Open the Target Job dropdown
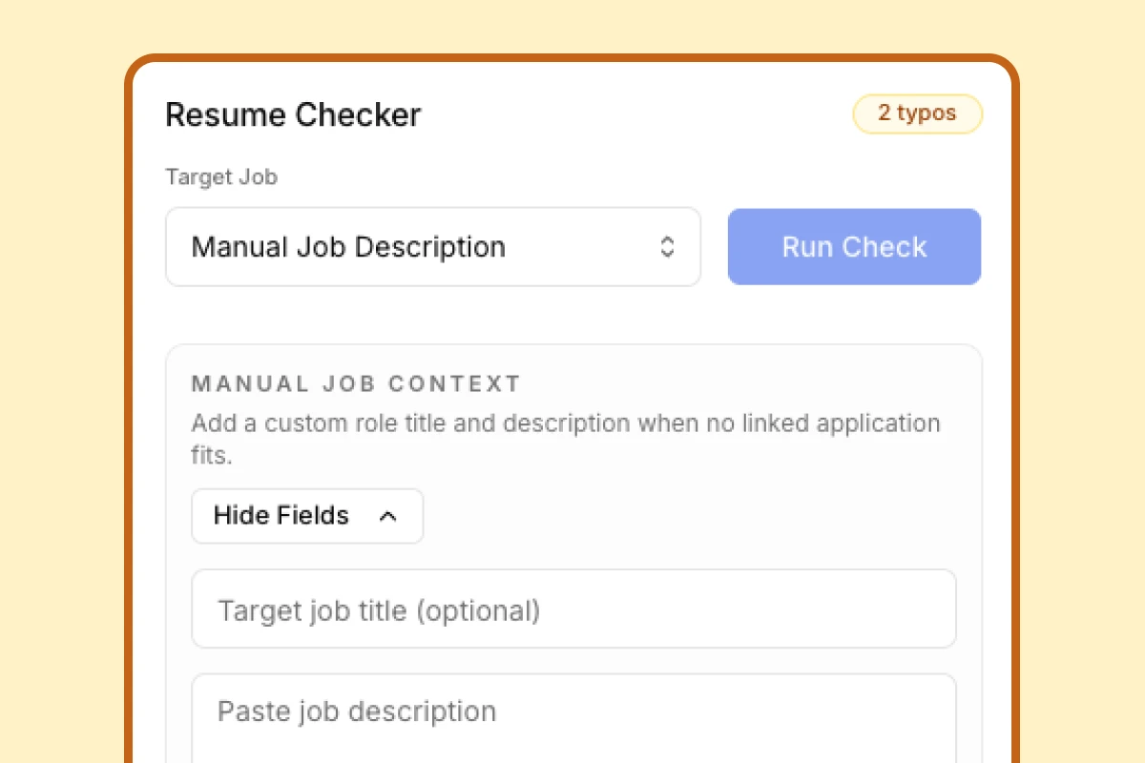The image size is (1145, 763). (433, 246)
